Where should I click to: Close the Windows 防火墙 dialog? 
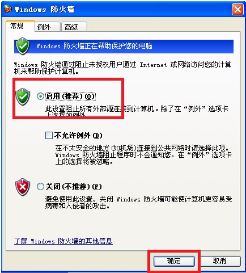click(237, 9)
